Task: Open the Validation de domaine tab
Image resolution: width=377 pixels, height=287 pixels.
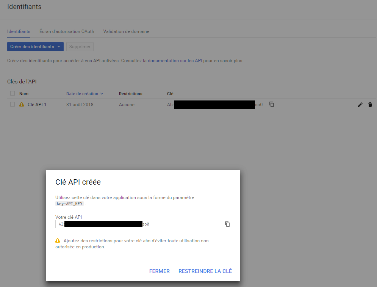Action: point(126,31)
